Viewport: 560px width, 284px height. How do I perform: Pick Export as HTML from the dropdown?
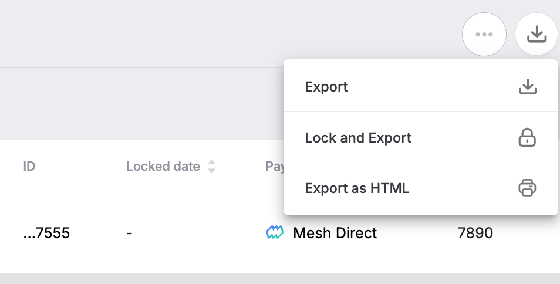(357, 188)
